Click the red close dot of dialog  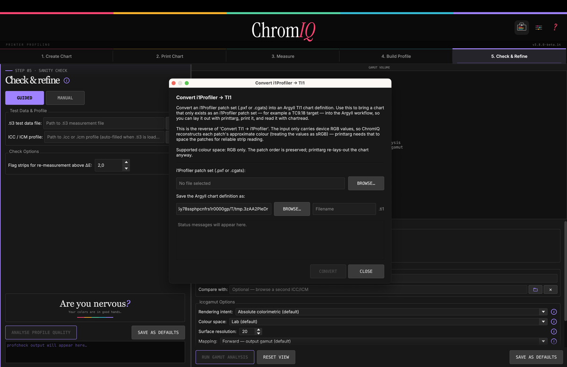click(173, 83)
